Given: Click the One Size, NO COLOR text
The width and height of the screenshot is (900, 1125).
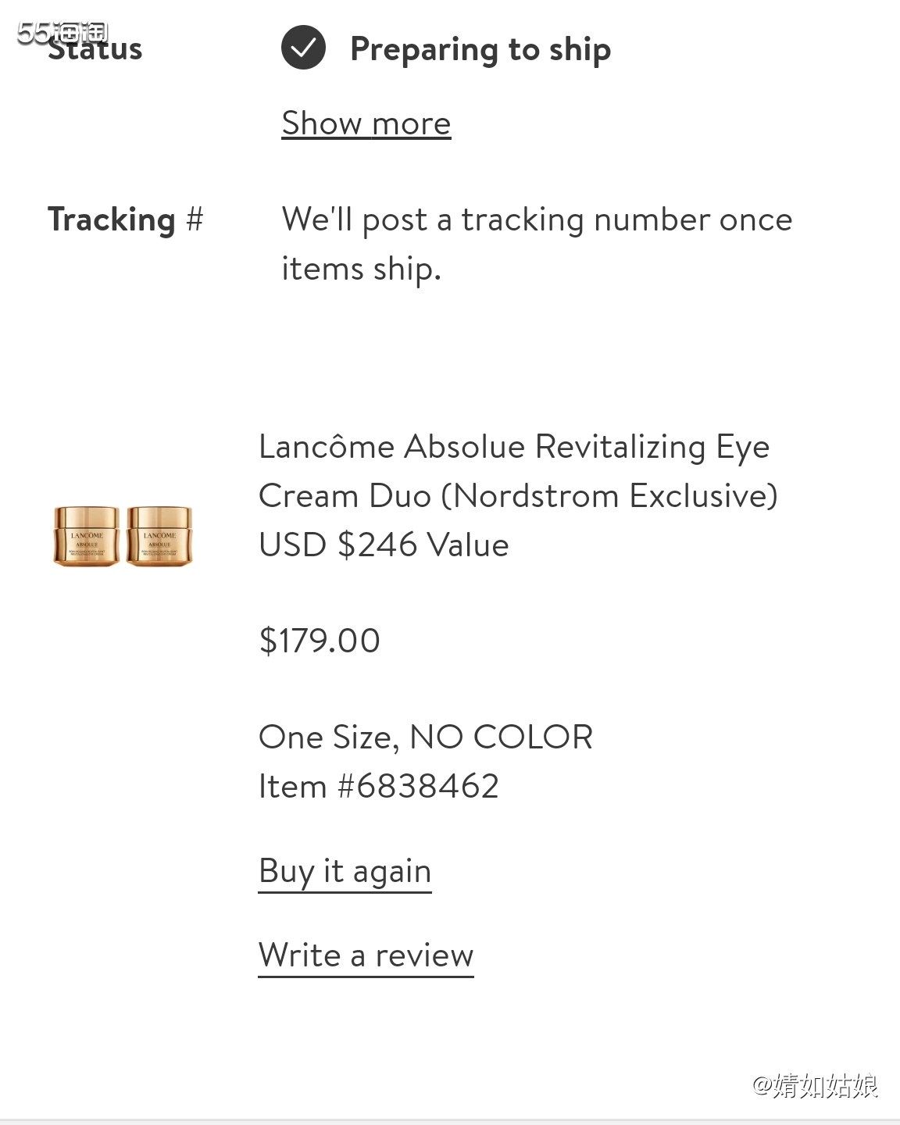Looking at the screenshot, I should click(426, 737).
